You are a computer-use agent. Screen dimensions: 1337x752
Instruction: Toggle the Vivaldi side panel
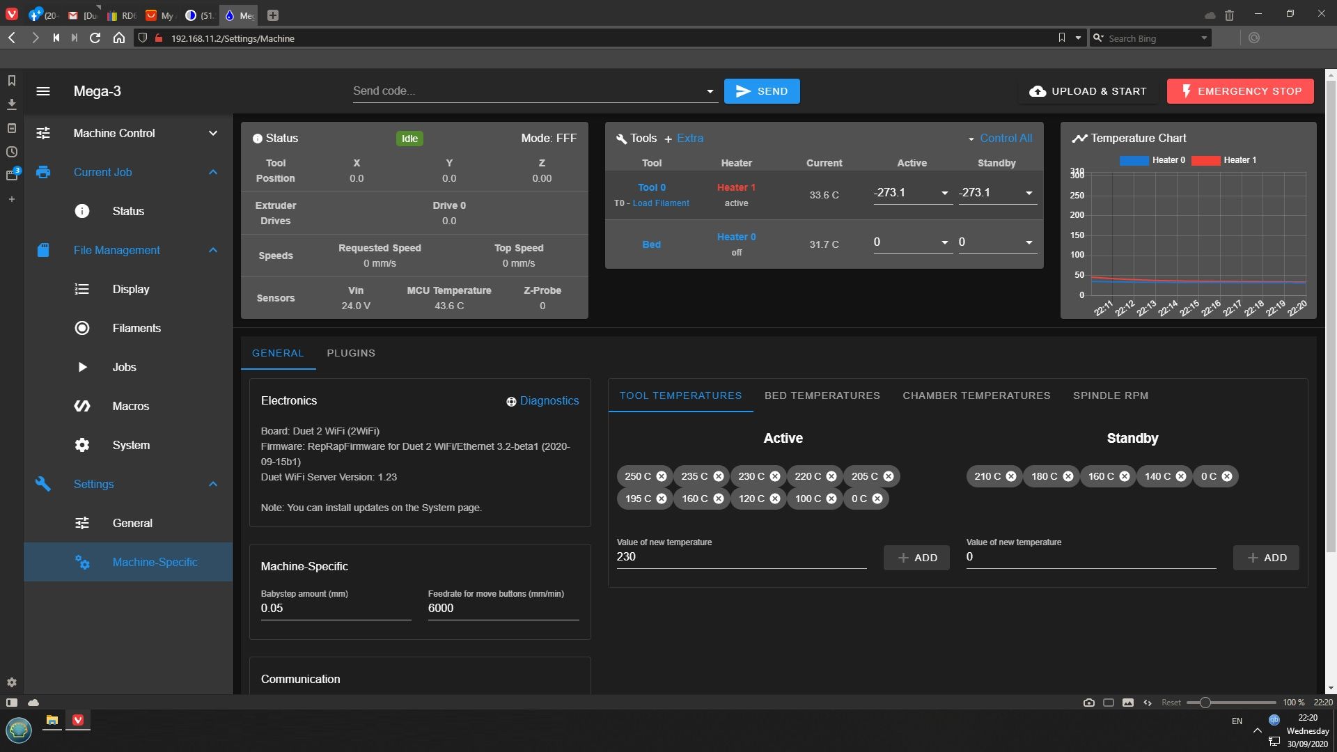point(12,703)
